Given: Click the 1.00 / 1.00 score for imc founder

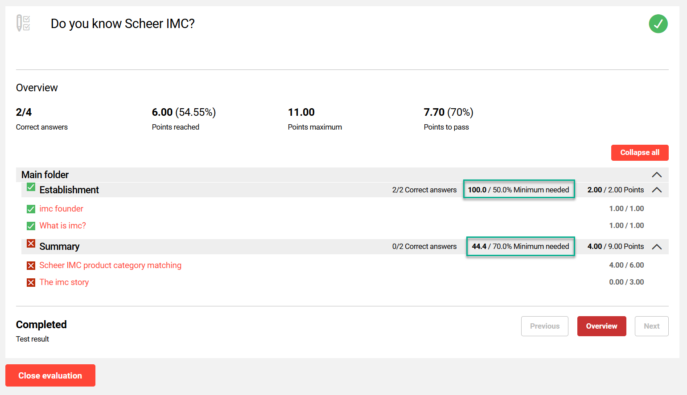Looking at the screenshot, I should 626,208.
